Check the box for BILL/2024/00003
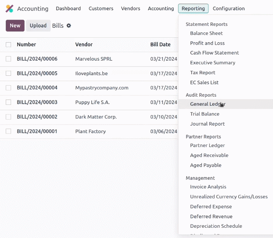This screenshot has height=238, width=273. [8, 102]
